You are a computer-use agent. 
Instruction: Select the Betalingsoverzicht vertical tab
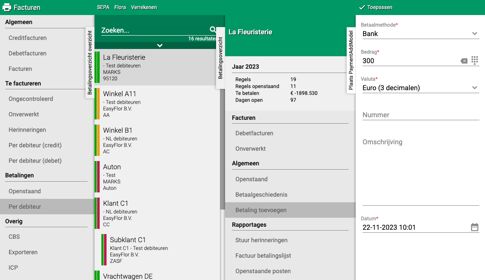220,58
